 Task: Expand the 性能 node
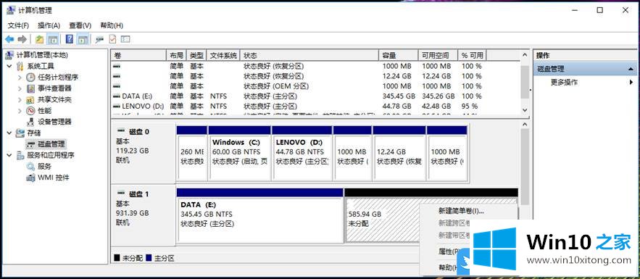(x=20, y=111)
